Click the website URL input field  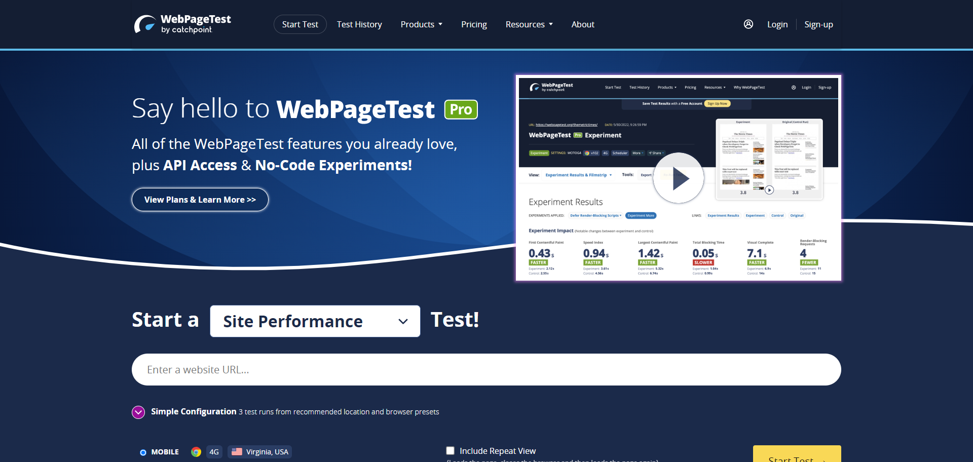486,369
